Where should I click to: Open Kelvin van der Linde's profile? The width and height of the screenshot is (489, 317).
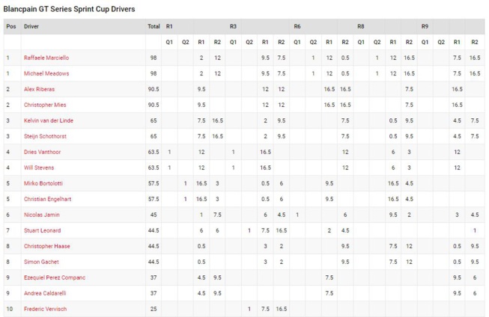(x=49, y=120)
